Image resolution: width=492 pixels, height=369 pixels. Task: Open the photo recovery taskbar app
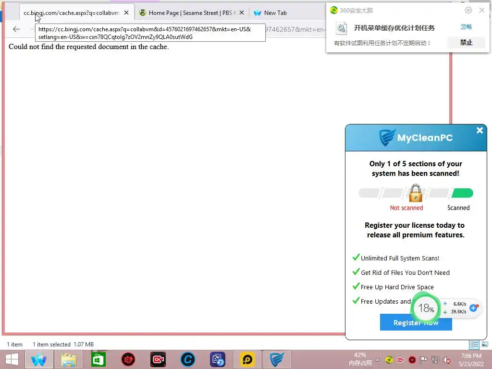(x=218, y=359)
